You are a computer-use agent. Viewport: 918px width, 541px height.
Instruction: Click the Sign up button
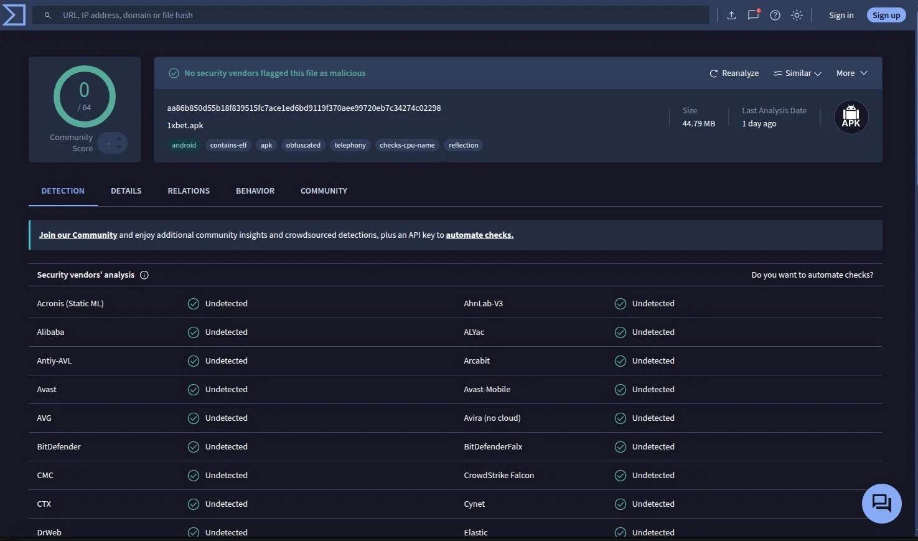[886, 15]
